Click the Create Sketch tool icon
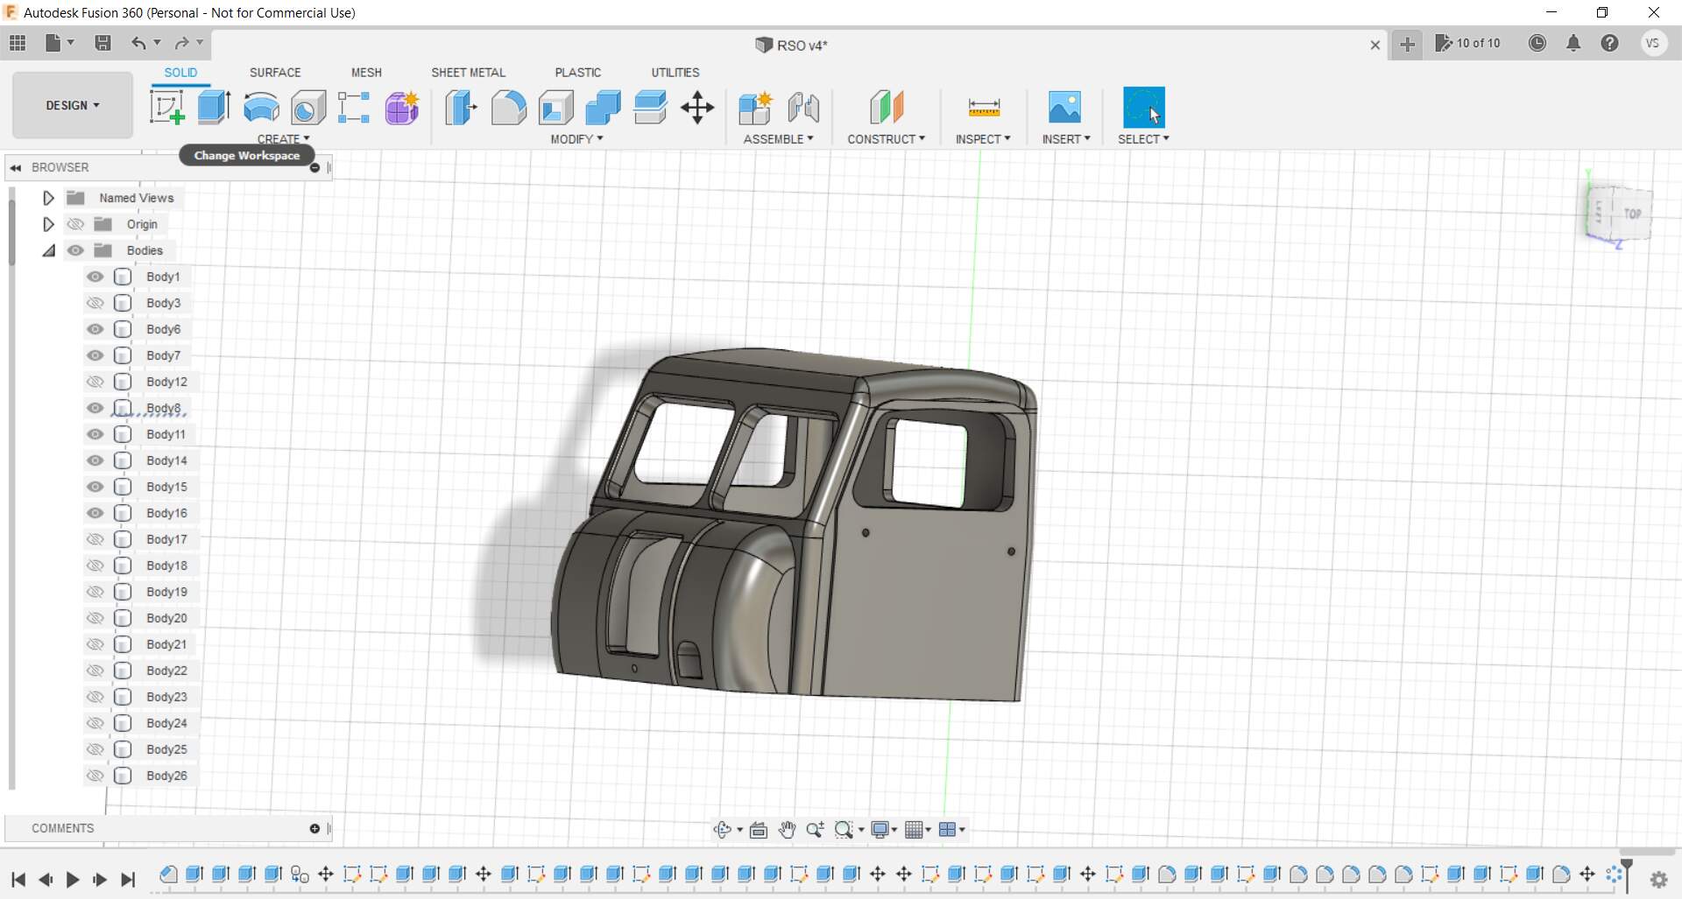The image size is (1682, 899). tap(166, 108)
